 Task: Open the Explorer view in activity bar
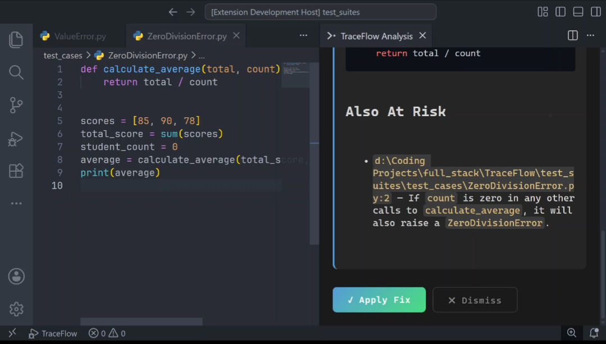(16, 40)
